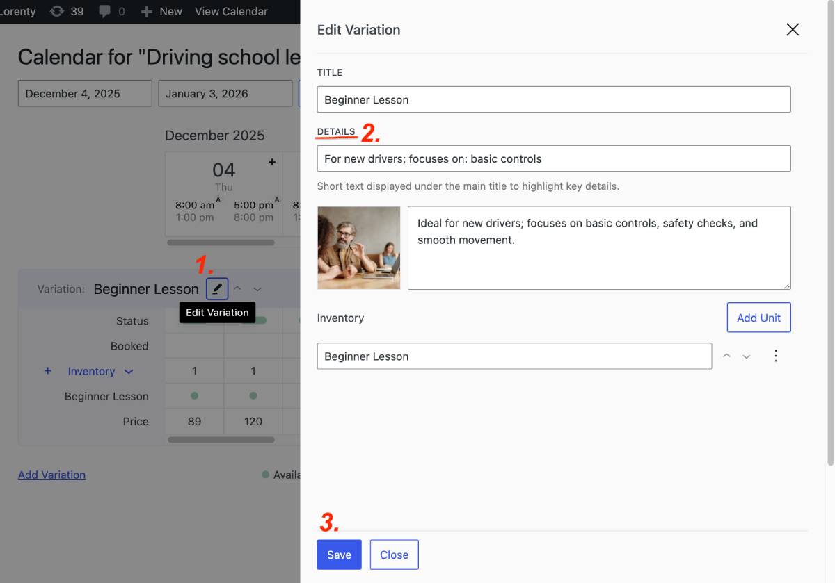
Task: Open the New menu in admin bar
Action: [x=161, y=11]
